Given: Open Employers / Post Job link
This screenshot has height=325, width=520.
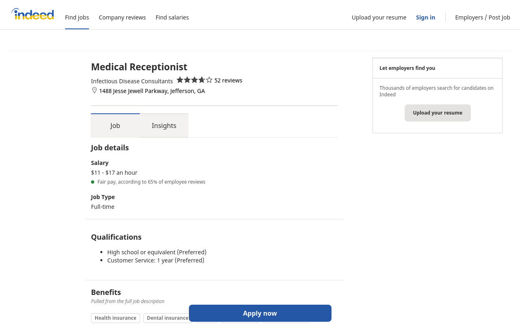Looking at the screenshot, I should coord(483,17).
